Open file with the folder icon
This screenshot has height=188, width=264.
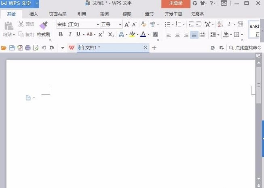point(4,48)
